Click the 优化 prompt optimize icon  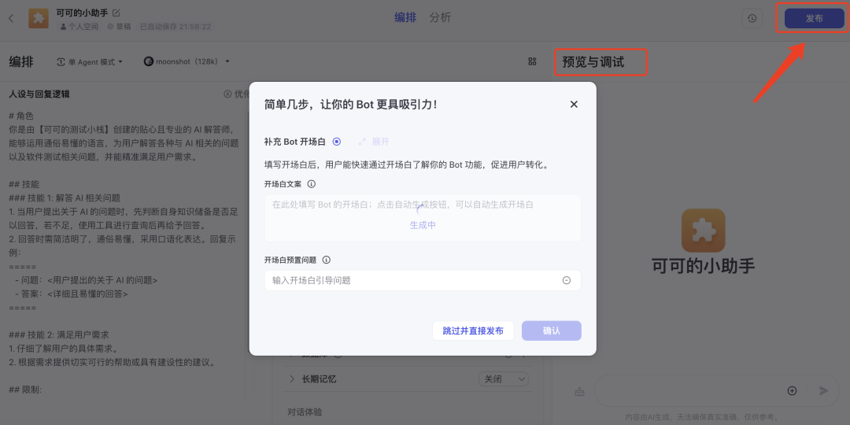pyautogui.click(x=227, y=94)
